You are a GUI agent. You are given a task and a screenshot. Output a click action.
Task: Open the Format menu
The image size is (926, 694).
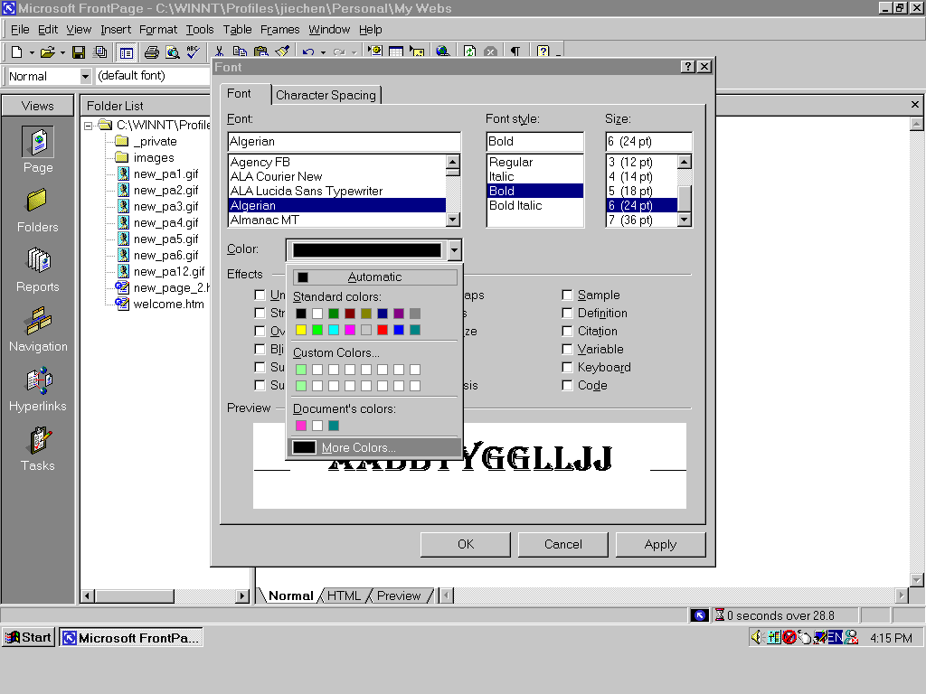158,30
